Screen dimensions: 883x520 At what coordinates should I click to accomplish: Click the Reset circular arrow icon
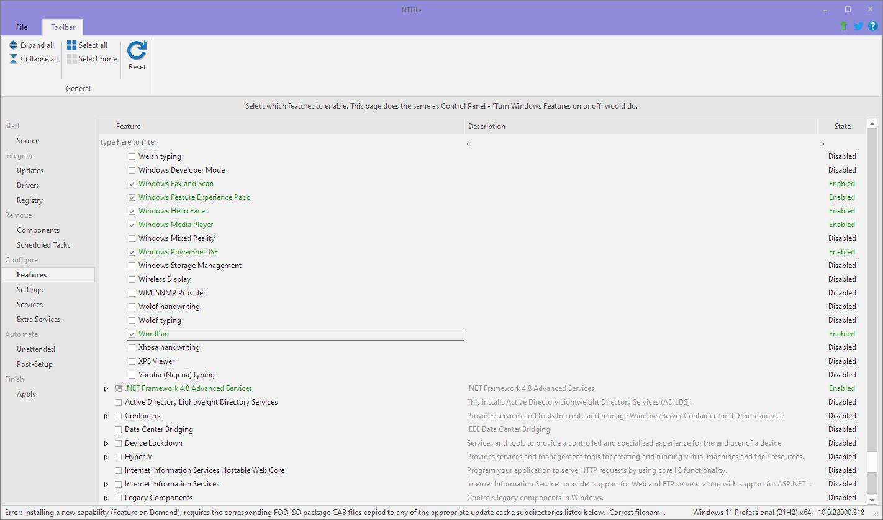(137, 50)
